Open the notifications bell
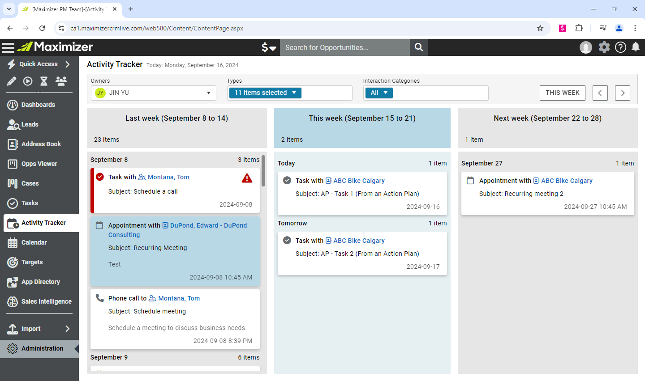This screenshot has height=381, width=645. pos(636,47)
